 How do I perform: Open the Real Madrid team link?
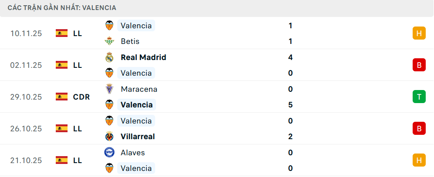click(143, 57)
